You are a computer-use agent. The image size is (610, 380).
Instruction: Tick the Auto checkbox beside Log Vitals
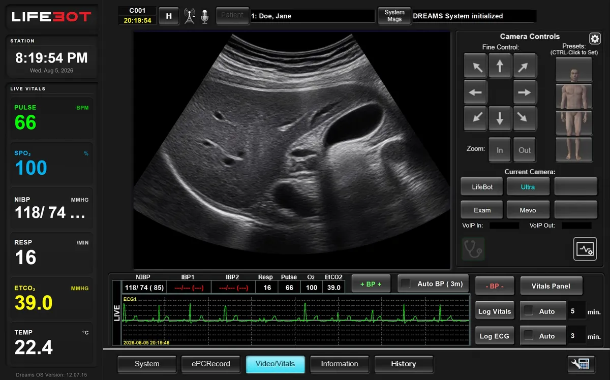click(529, 311)
